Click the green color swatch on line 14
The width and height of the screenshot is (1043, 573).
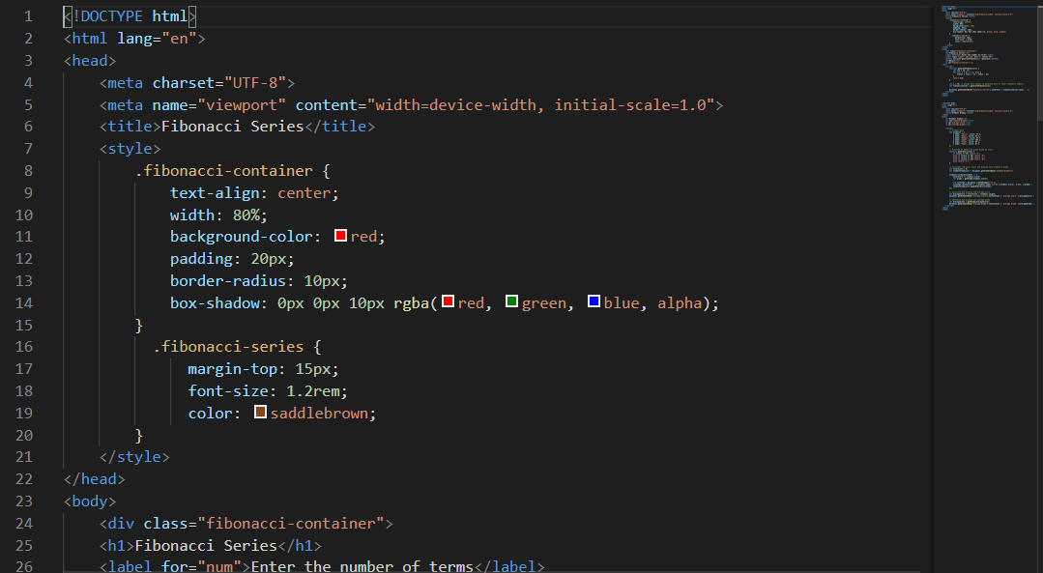coord(511,301)
